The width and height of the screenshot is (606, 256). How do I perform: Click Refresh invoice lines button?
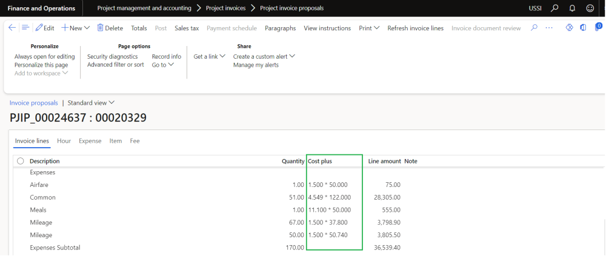[415, 28]
